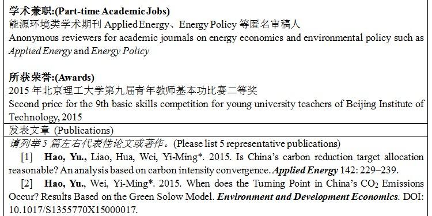432x216 pixels.
Task: Click bold 'Hao, Yu.' in reference two
Action: pos(65,184)
